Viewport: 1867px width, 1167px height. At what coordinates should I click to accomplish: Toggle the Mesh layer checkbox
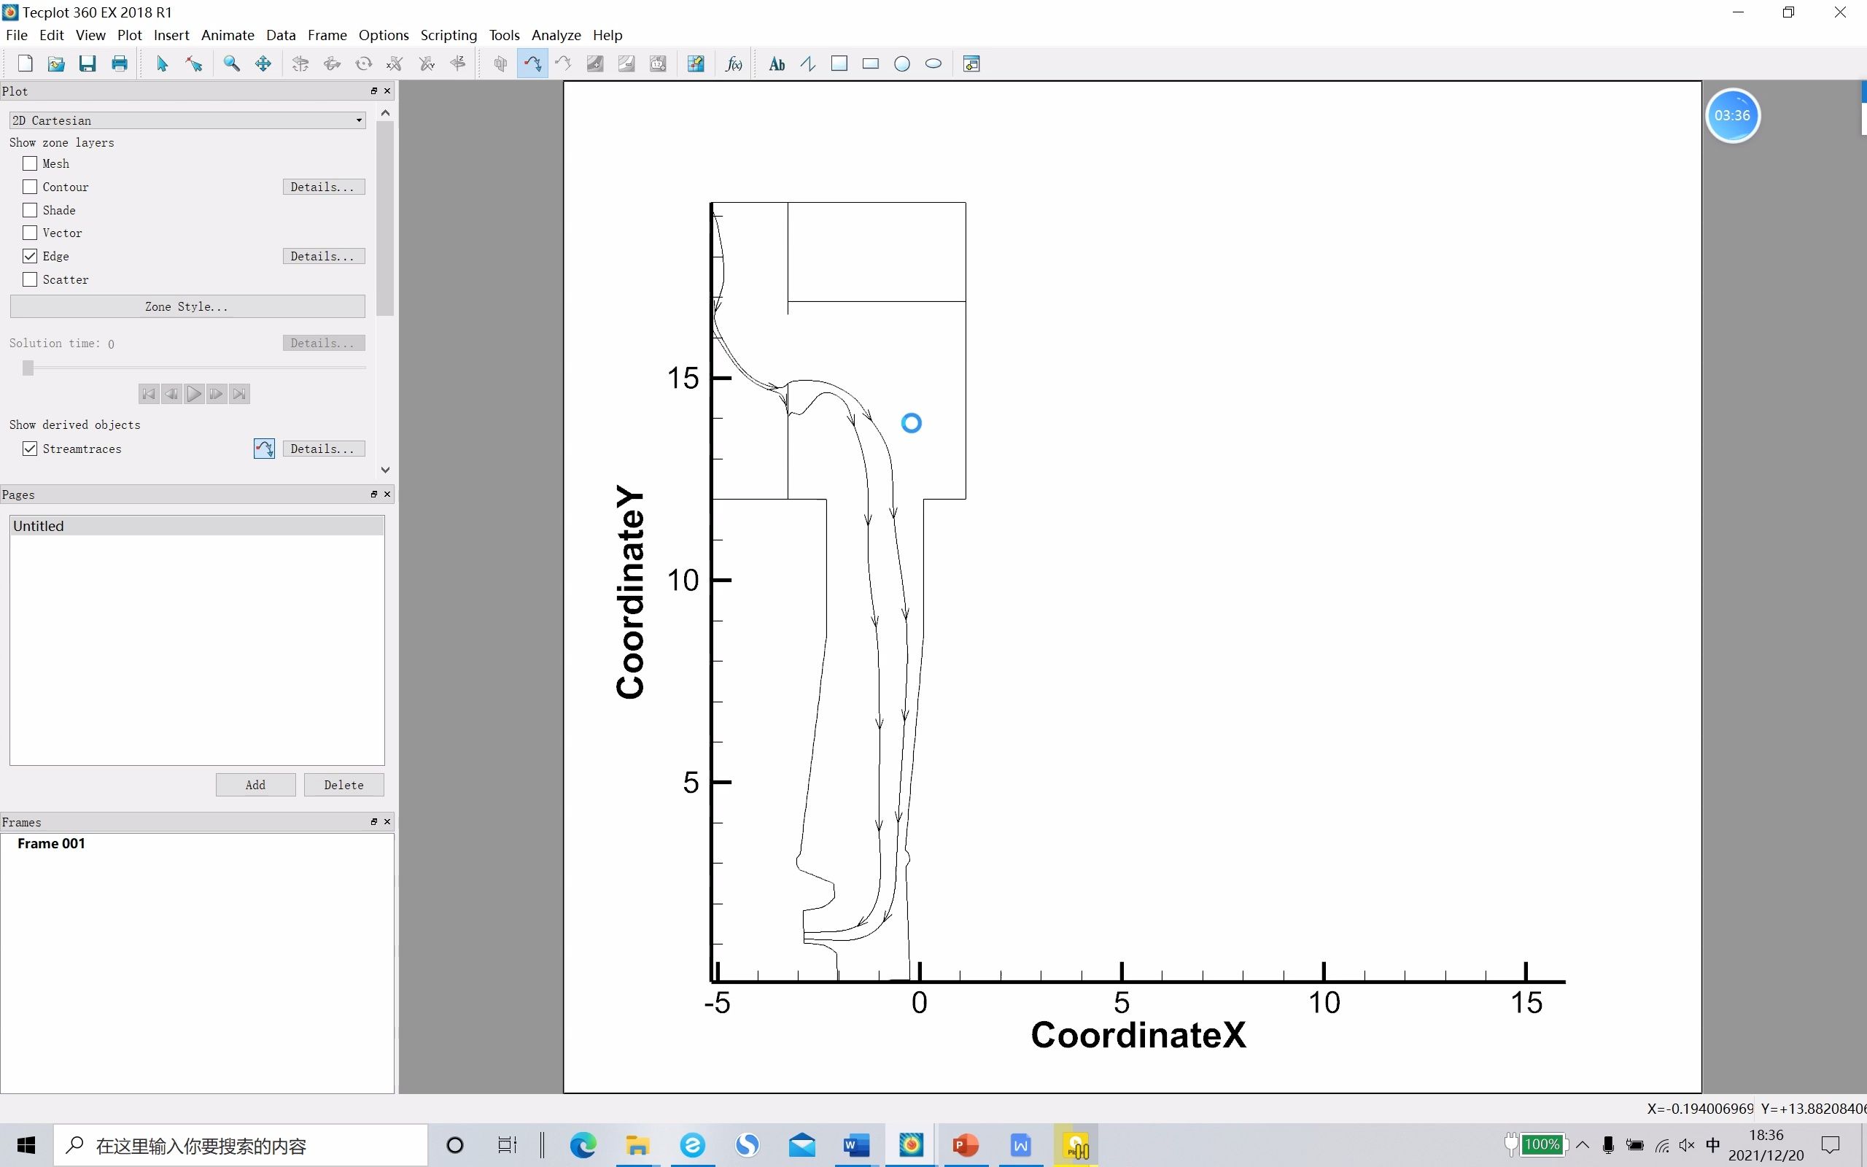pos(30,163)
